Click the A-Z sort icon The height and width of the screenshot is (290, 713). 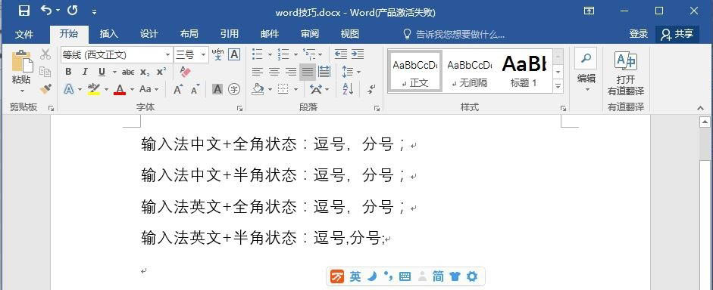348,89
